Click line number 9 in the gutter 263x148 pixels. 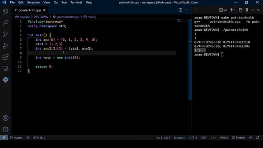click(21, 58)
